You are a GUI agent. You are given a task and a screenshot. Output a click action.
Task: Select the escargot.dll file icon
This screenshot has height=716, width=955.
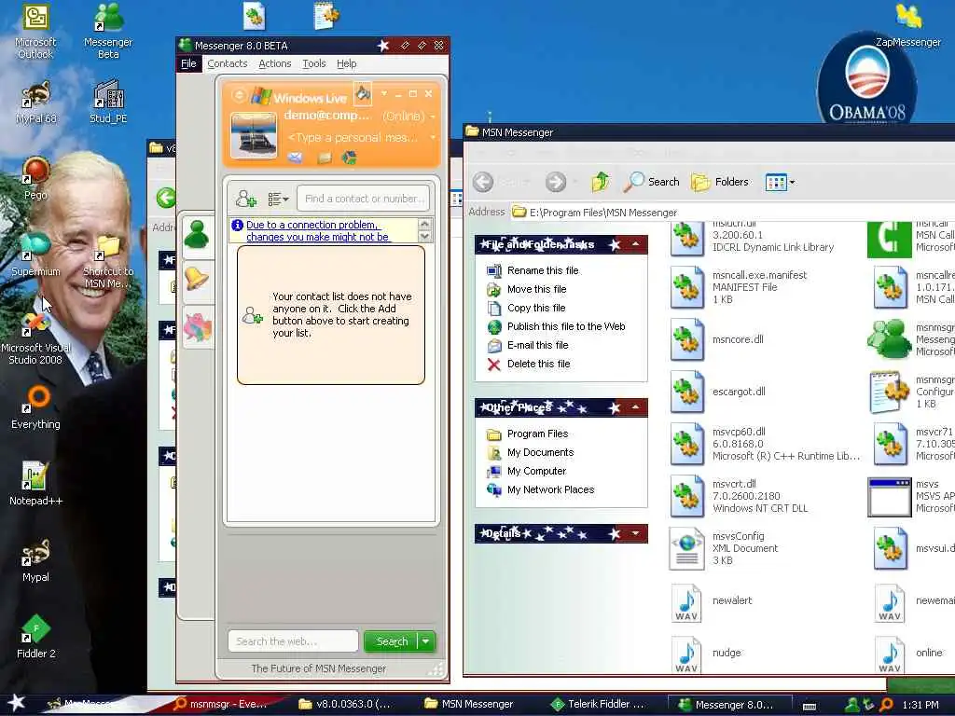coord(687,392)
